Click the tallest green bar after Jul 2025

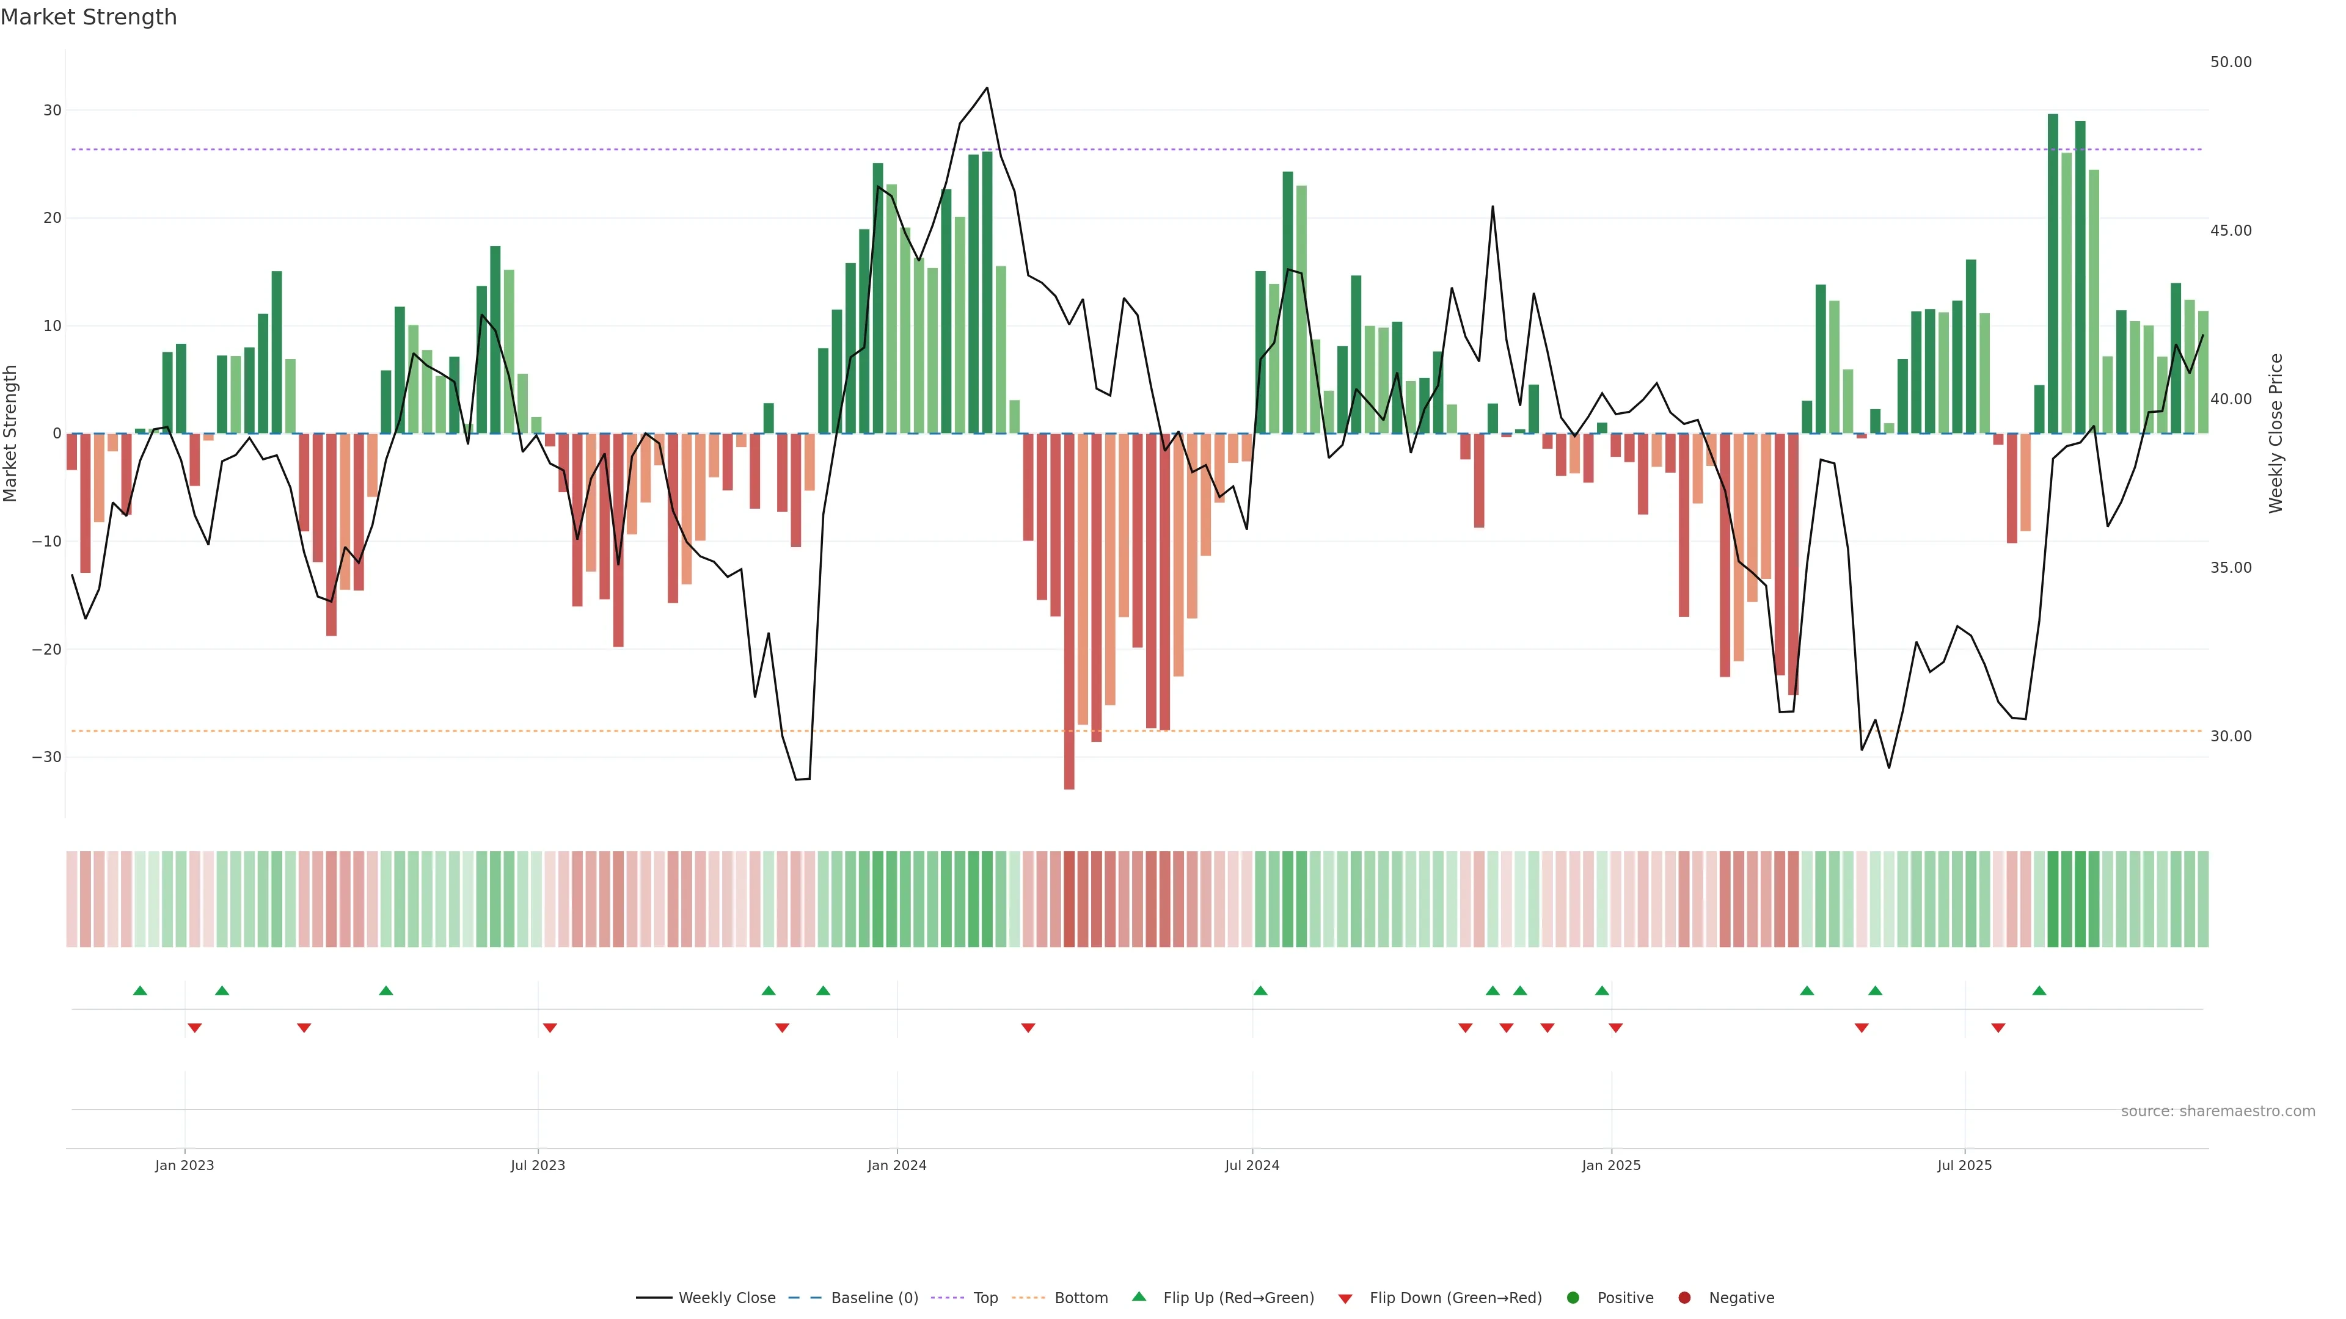click(x=2053, y=273)
